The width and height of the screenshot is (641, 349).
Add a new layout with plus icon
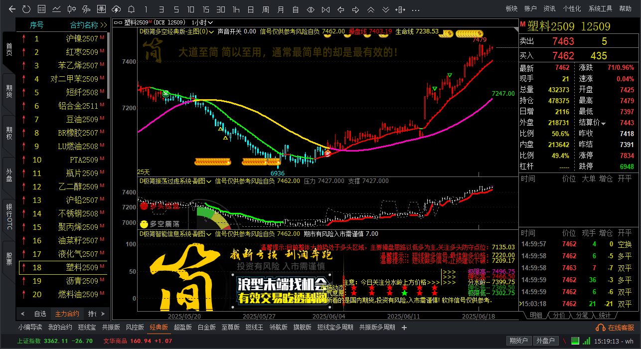(x=404, y=328)
